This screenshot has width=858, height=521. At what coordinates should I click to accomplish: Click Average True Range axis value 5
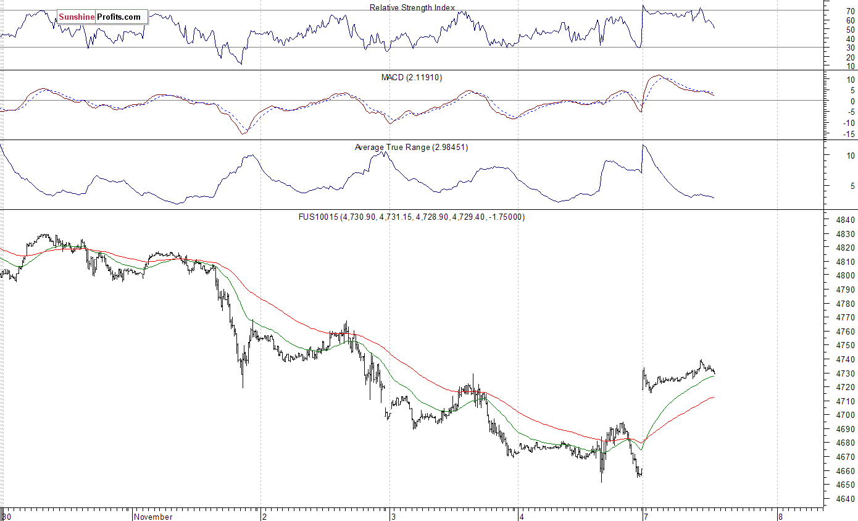853,185
